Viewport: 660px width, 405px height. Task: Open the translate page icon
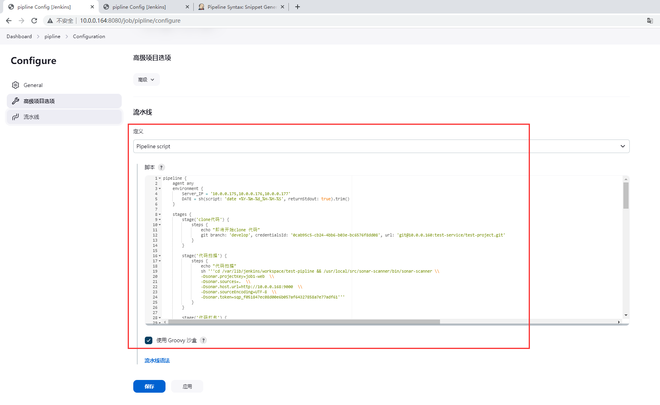click(x=650, y=21)
